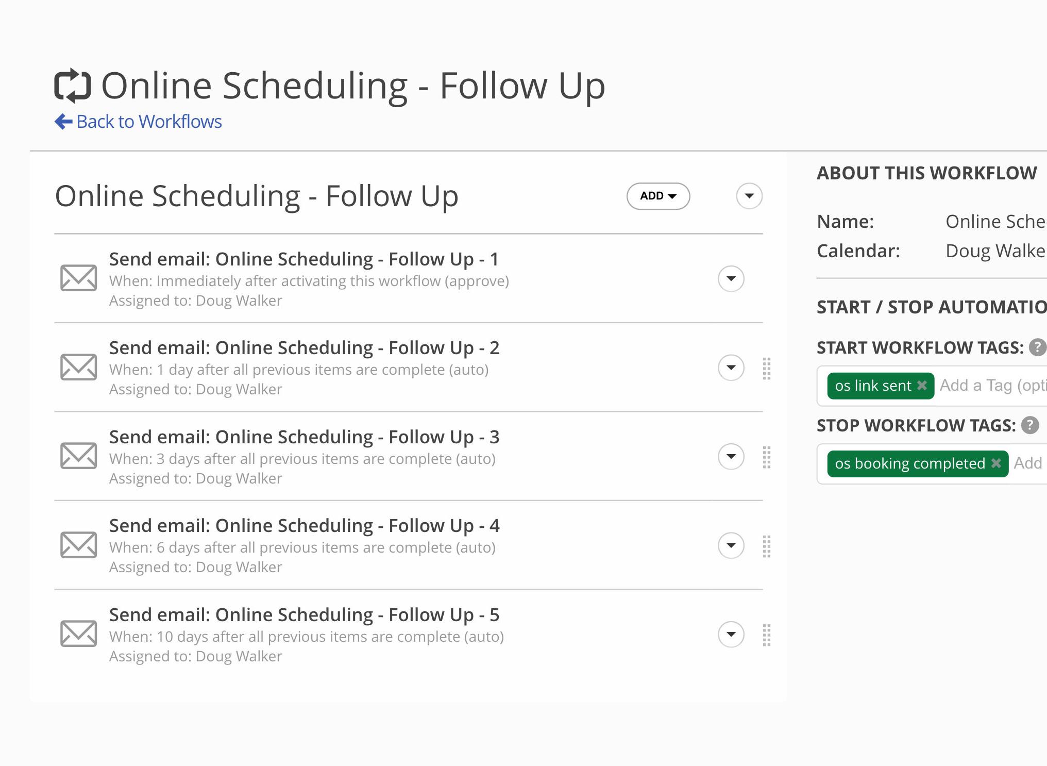Viewport: 1047px width, 766px height.
Task: Remove the 'os link sent' tag
Action: tap(922, 386)
